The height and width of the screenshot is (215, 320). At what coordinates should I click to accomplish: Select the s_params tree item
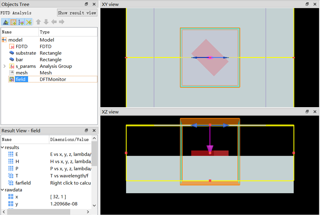point(49,66)
